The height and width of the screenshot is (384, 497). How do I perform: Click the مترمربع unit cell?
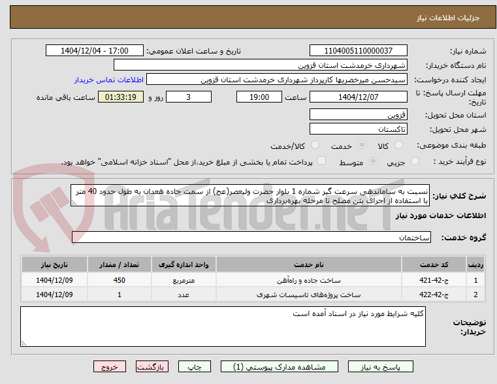click(184, 280)
